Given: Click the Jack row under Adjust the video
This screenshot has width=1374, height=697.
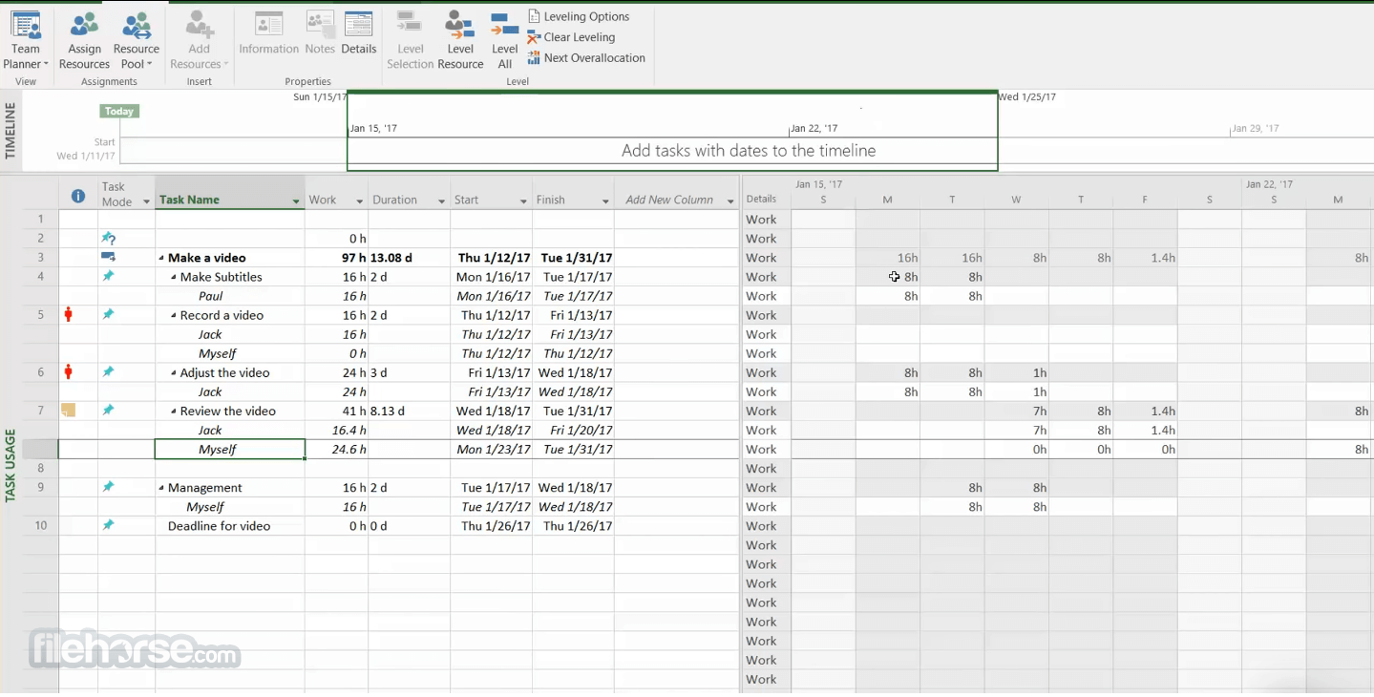Looking at the screenshot, I should click(x=229, y=391).
